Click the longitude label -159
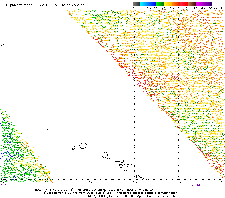The height and width of the screenshot is (198, 225). (x=91, y=182)
